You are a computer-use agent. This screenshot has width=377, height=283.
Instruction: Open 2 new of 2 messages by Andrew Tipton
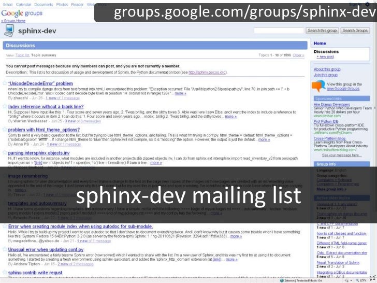tap(75, 264)
